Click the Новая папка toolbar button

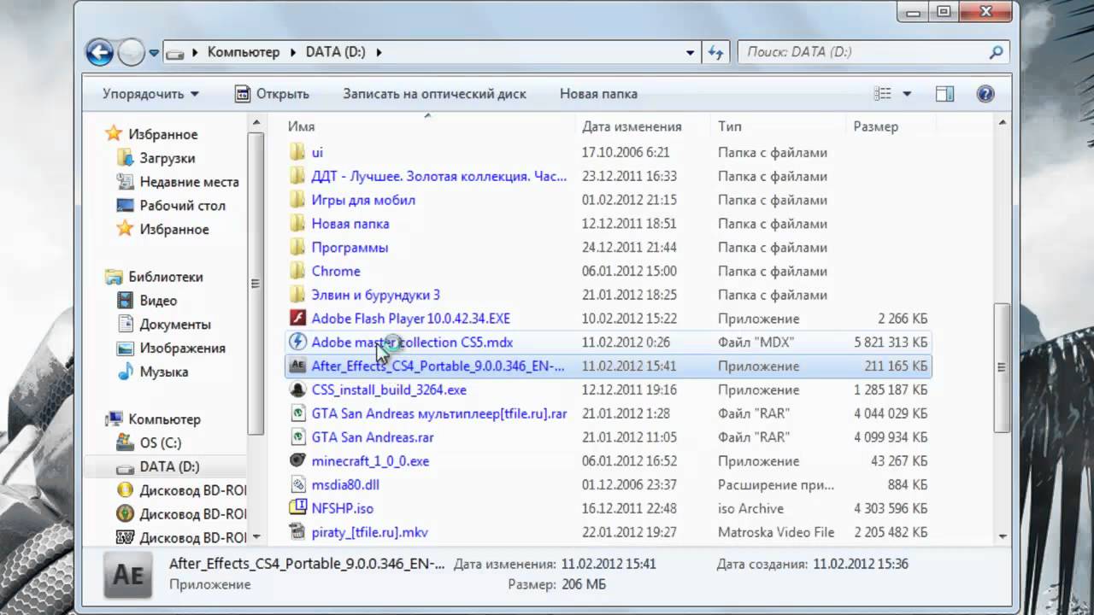click(598, 94)
